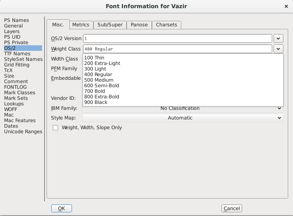Image resolution: width=293 pixels, height=216 pixels.
Task: Select General in the sidebar list
Action: pyautogui.click(x=13, y=26)
